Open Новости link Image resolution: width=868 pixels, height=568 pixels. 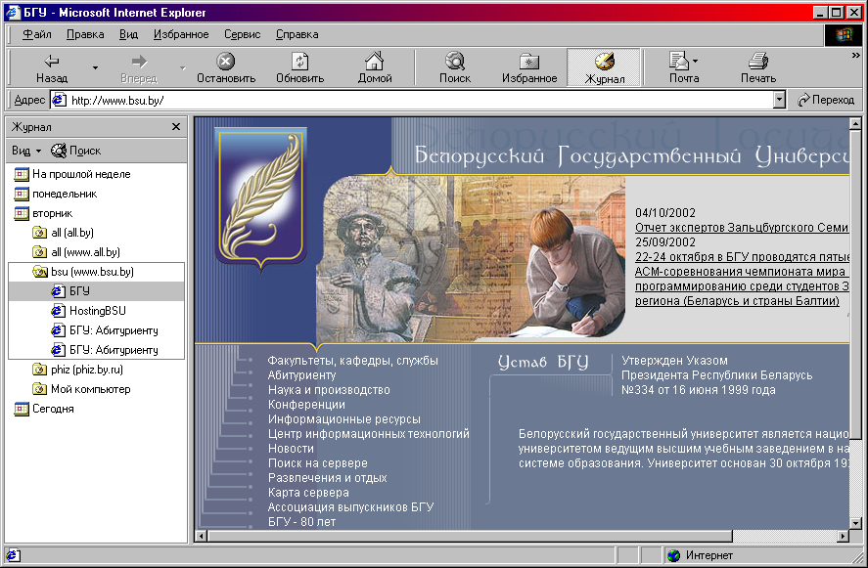pyautogui.click(x=291, y=449)
